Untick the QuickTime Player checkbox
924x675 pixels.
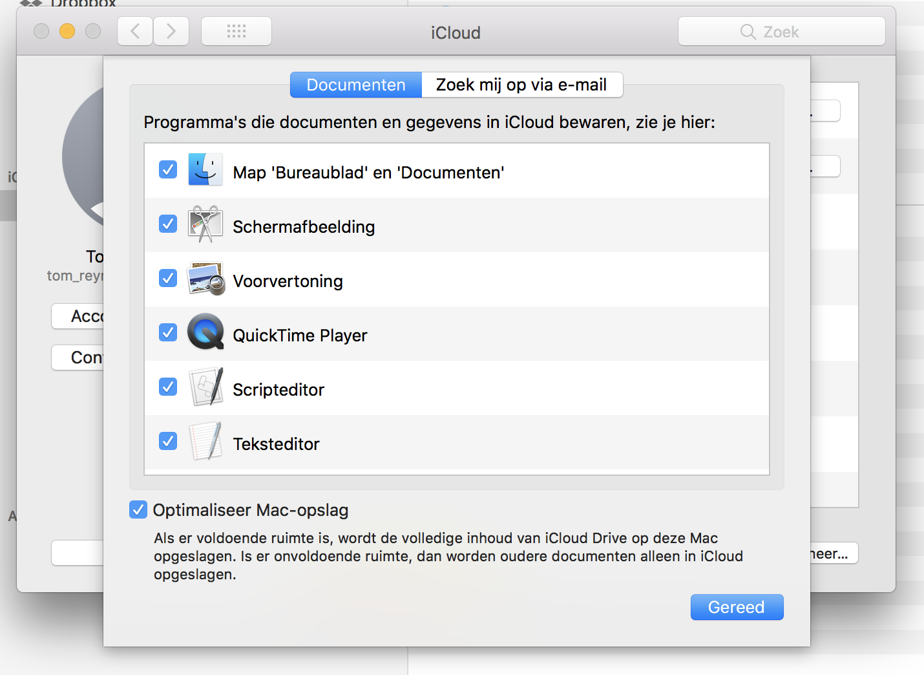coord(168,332)
